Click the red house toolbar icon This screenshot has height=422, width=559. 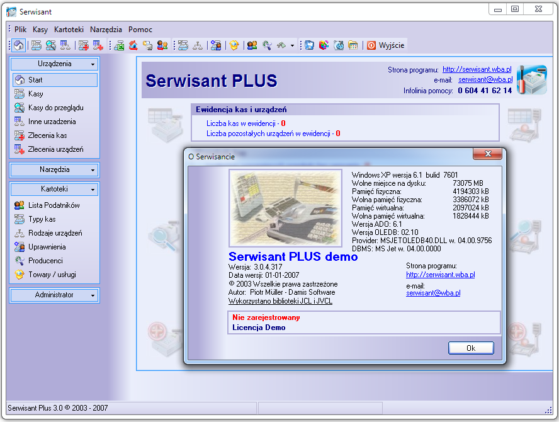coord(133,45)
